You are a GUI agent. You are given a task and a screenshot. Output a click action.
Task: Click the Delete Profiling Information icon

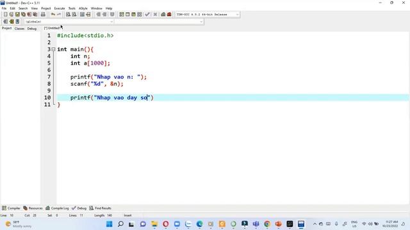tap(169, 14)
